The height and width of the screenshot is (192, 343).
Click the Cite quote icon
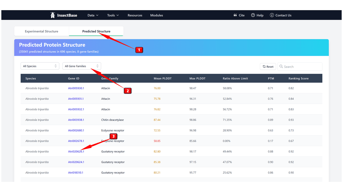(235, 15)
